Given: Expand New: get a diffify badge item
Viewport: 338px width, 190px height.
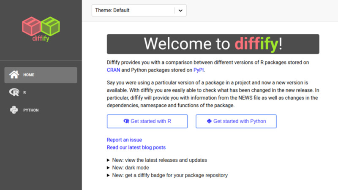Looking at the screenshot, I should pos(167,175).
